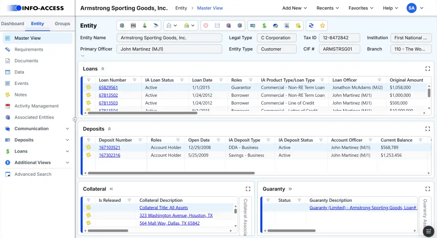The image size is (437, 238).
Task: Click the Loans table horizontal scrollbar
Action: (x=143, y=113)
